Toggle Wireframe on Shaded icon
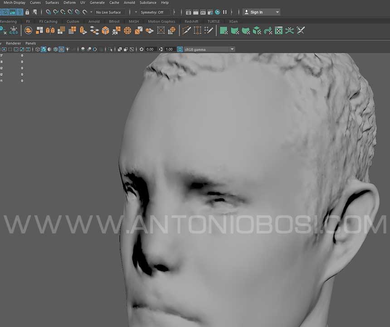 [55, 50]
